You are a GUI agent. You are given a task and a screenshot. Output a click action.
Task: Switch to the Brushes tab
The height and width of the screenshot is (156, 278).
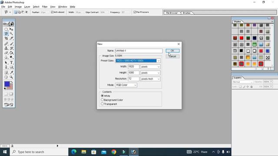pyautogui.click(x=186, y=13)
